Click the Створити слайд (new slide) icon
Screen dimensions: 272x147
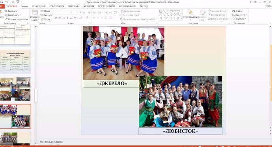click(35, 13)
